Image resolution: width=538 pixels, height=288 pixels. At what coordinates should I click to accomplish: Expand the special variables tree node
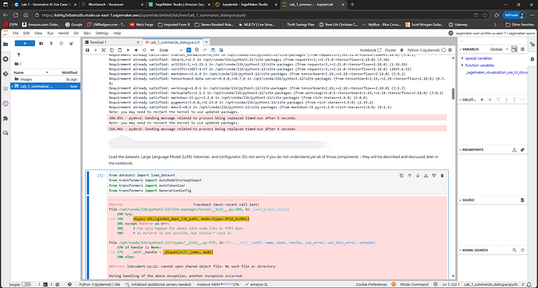click(x=462, y=58)
